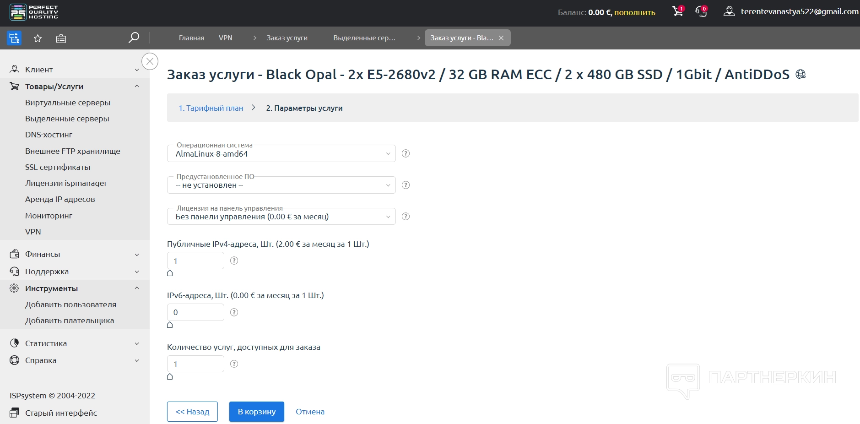Open the Лицензия на панель управления dropdown
The width and height of the screenshot is (860, 424).
point(281,217)
